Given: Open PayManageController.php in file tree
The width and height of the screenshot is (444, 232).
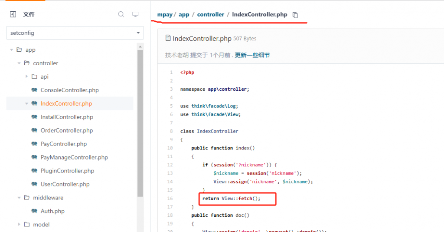Looking at the screenshot, I should [x=74, y=157].
